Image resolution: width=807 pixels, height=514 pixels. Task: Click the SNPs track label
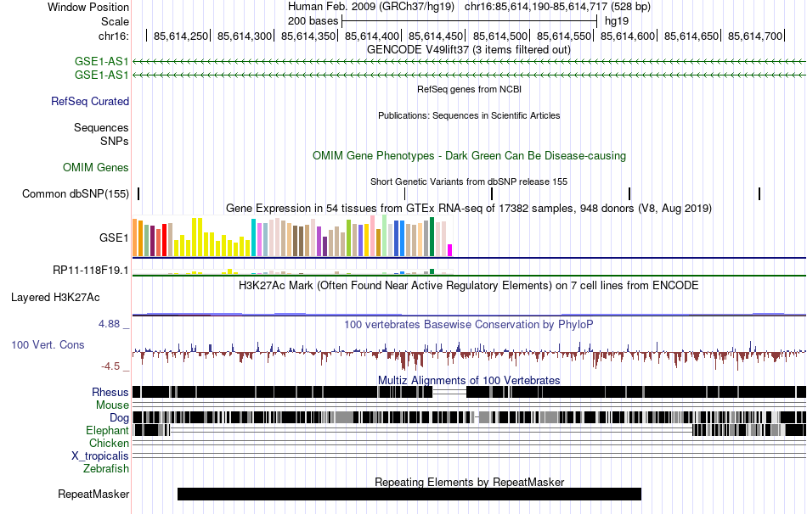tap(115, 141)
